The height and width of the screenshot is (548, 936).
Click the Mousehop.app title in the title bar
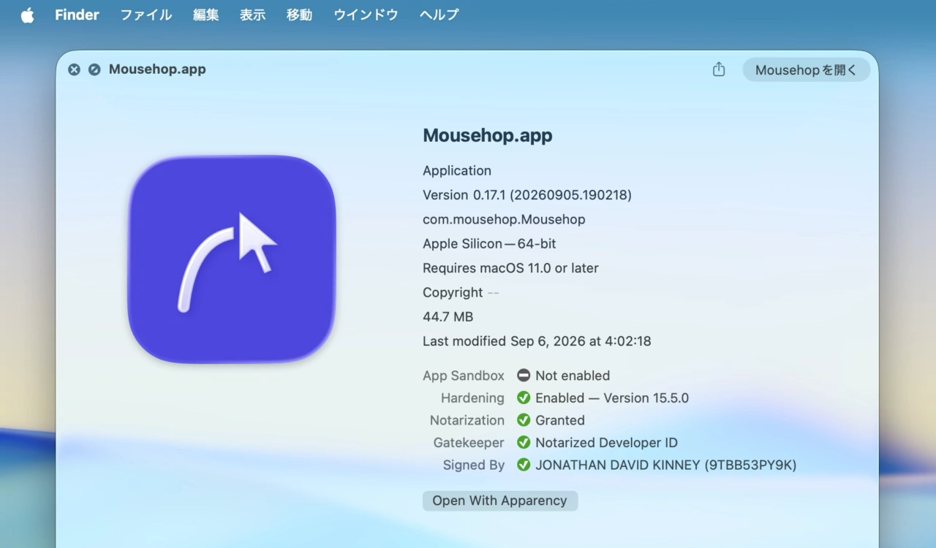[x=157, y=69]
